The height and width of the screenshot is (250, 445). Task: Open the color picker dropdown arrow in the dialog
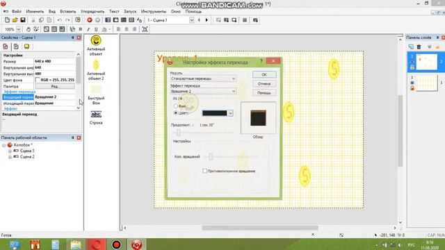click(x=230, y=113)
